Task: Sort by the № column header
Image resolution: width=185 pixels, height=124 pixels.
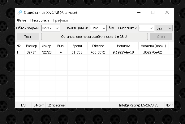Action: 19,46
